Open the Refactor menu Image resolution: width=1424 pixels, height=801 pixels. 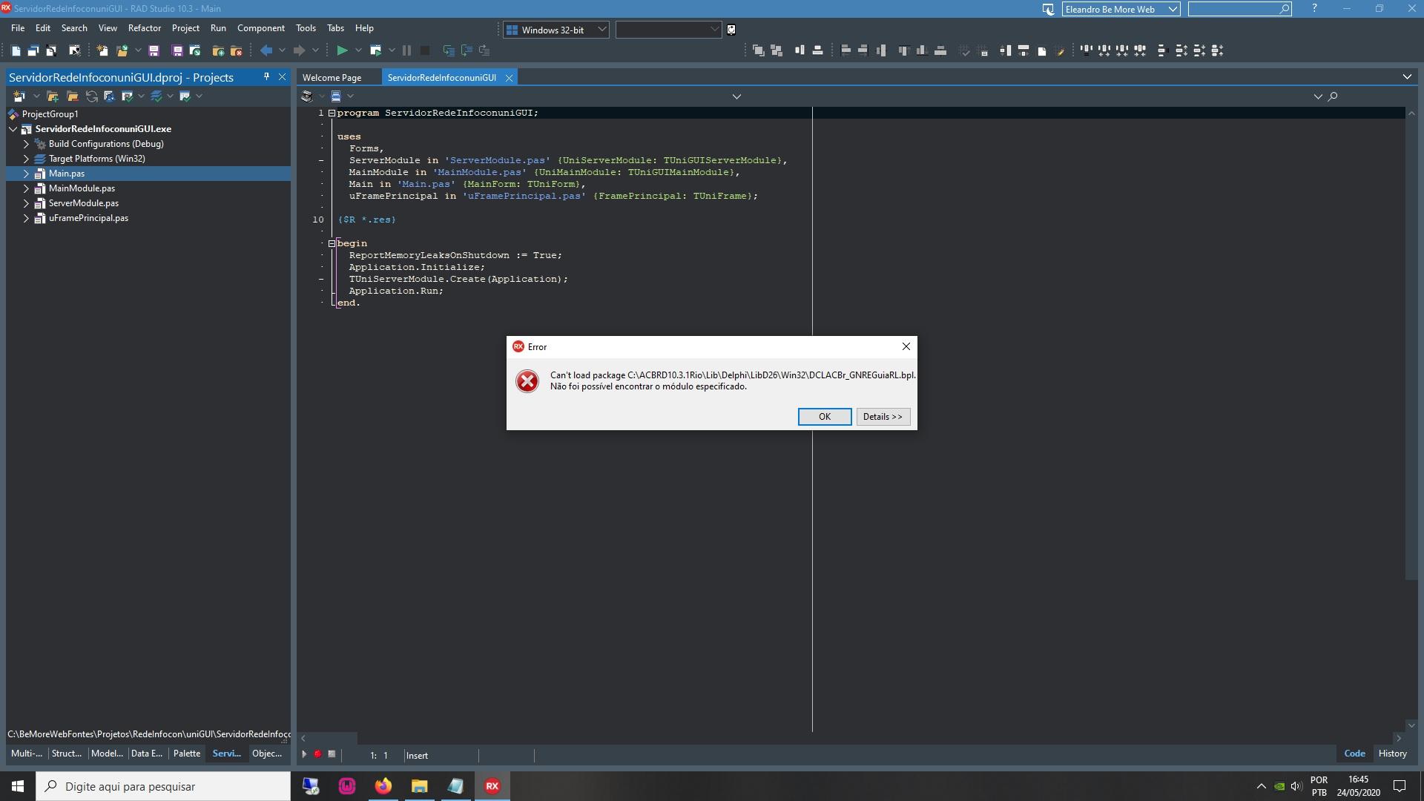pos(144,28)
